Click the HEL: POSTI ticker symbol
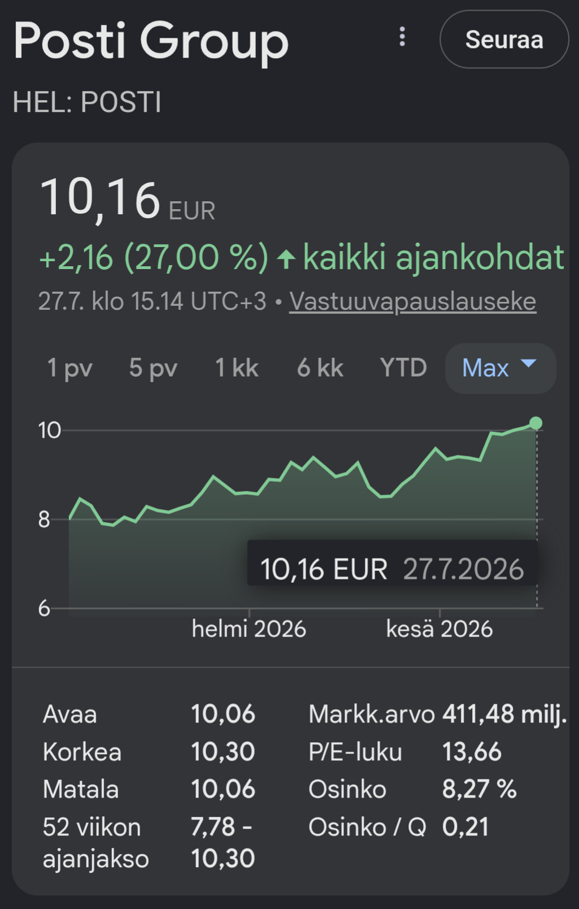579x909 pixels. tap(87, 102)
